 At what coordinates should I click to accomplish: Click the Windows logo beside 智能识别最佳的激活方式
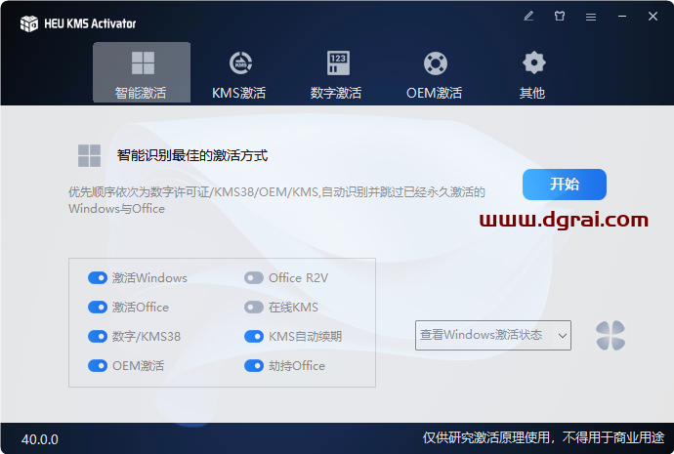pos(90,155)
